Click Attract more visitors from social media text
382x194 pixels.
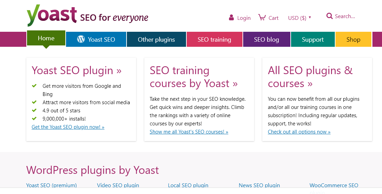(x=86, y=102)
